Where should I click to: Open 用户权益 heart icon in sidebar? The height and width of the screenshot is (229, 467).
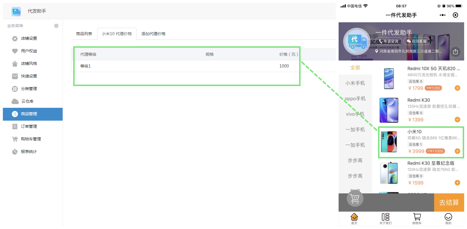[x=15, y=51]
